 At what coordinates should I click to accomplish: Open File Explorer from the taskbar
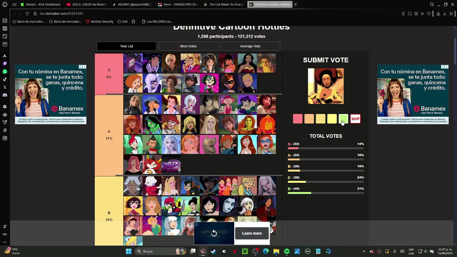[276, 251]
